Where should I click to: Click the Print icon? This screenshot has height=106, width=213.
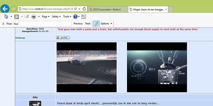pos(34,17)
